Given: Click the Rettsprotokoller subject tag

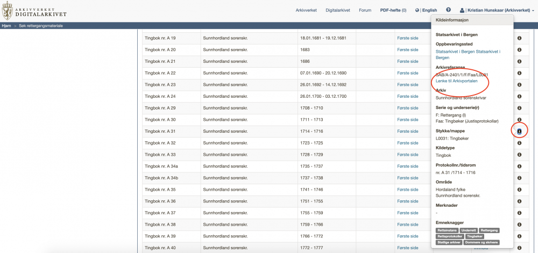Looking at the screenshot, I should click(x=450, y=236).
